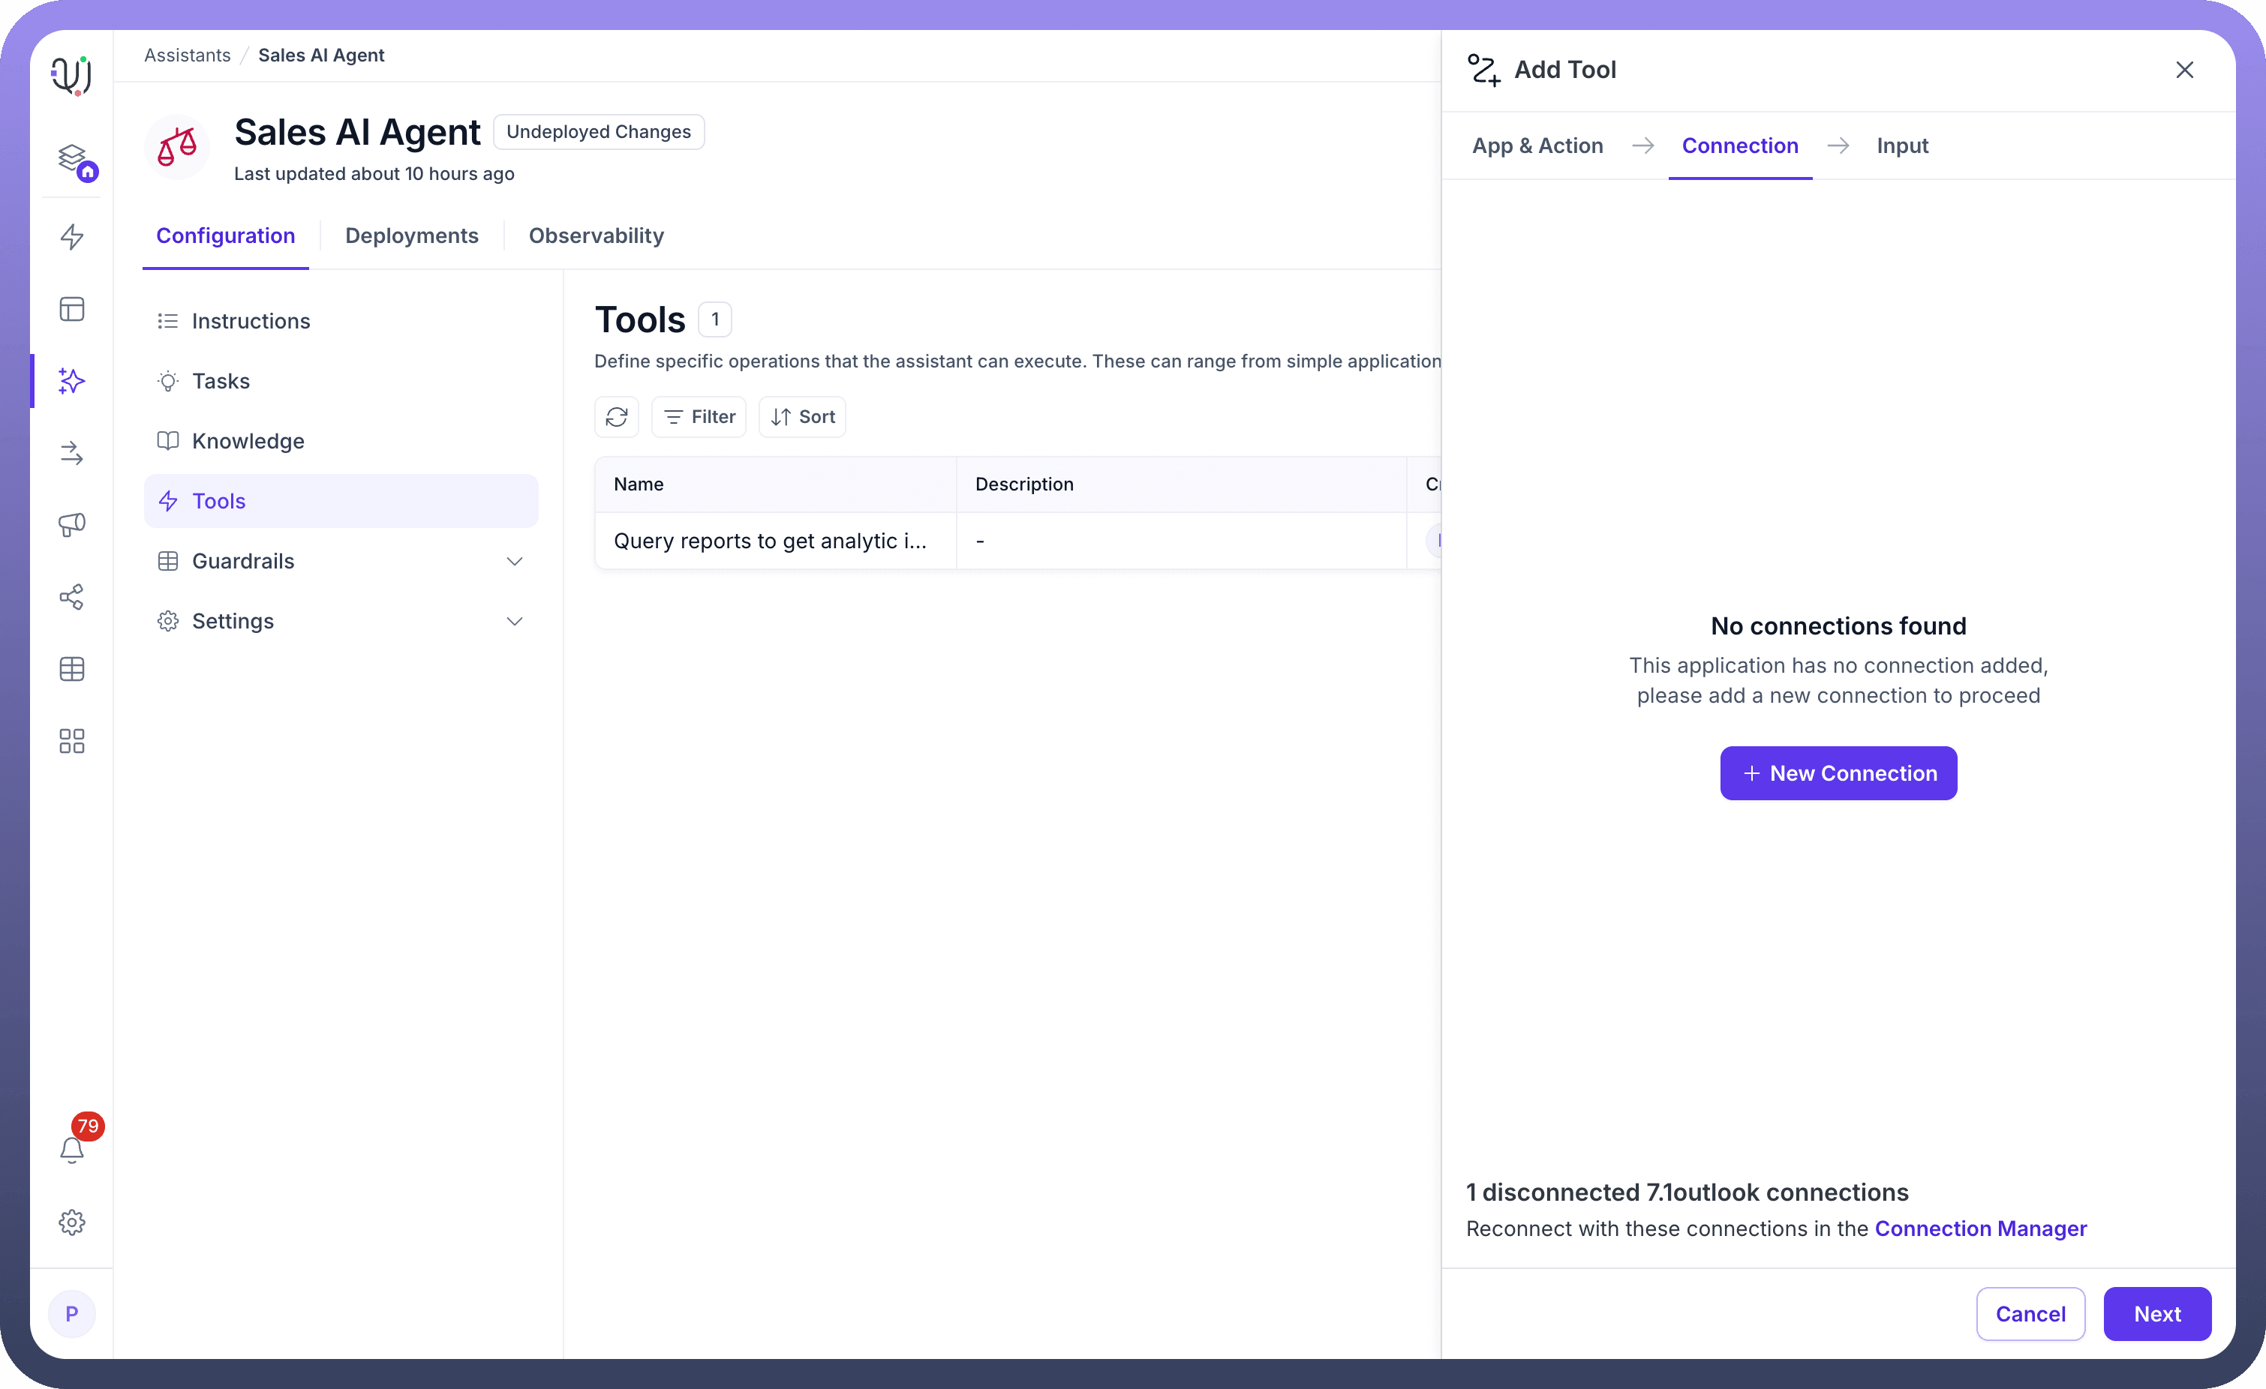Open the table grid sidebar icon

click(x=72, y=668)
